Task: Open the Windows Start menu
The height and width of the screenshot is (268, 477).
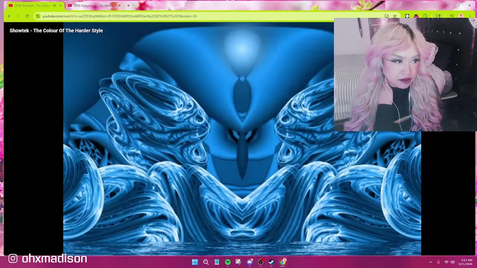Action: pos(195,262)
